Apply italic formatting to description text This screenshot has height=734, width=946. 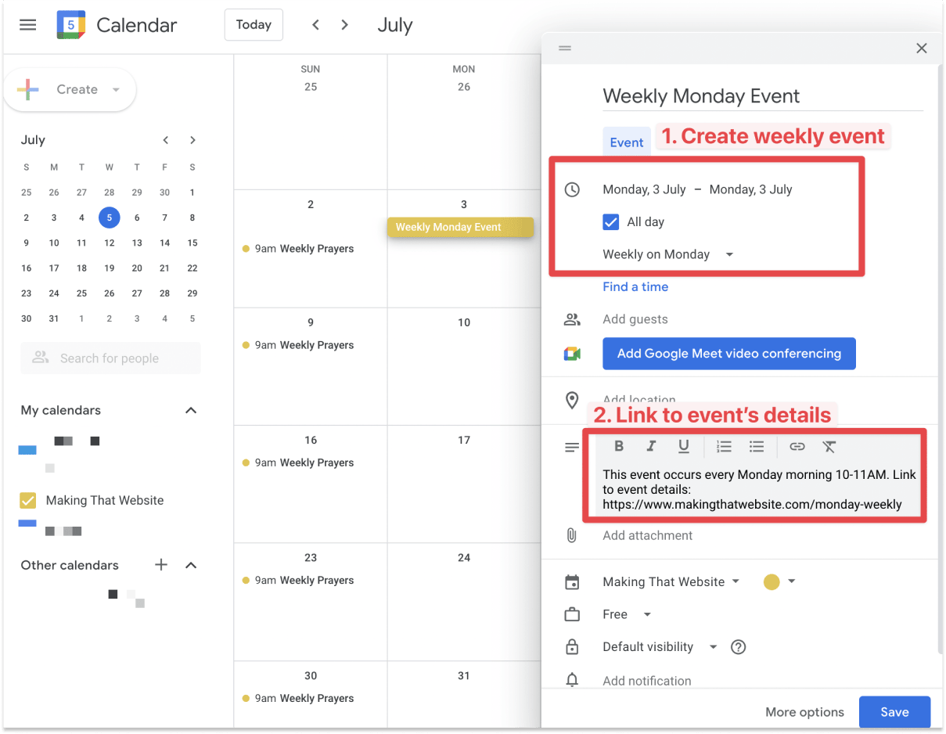click(652, 446)
